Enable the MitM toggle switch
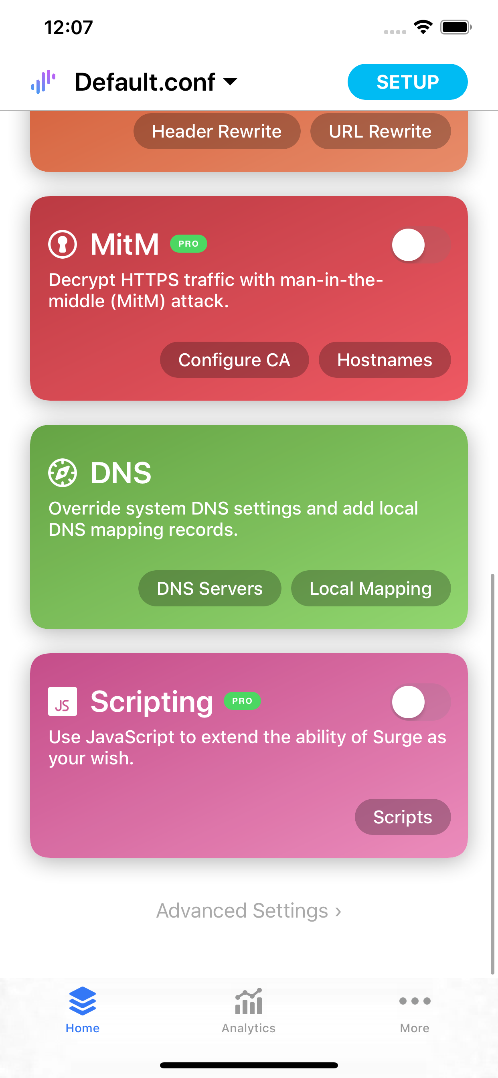 (x=421, y=245)
